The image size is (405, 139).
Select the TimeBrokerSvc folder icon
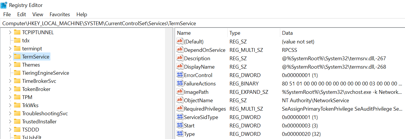[17, 81]
